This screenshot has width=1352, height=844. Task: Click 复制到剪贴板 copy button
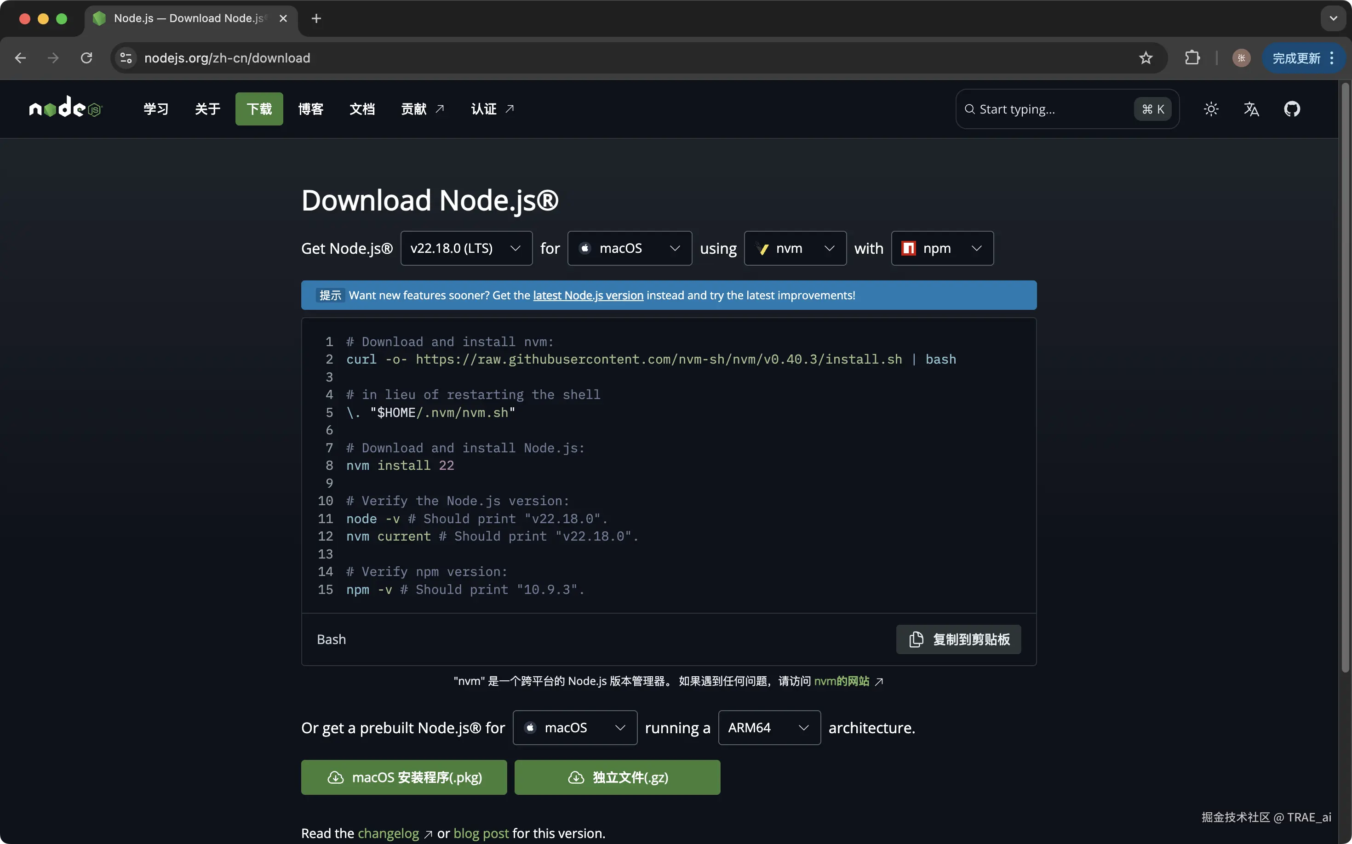(958, 640)
